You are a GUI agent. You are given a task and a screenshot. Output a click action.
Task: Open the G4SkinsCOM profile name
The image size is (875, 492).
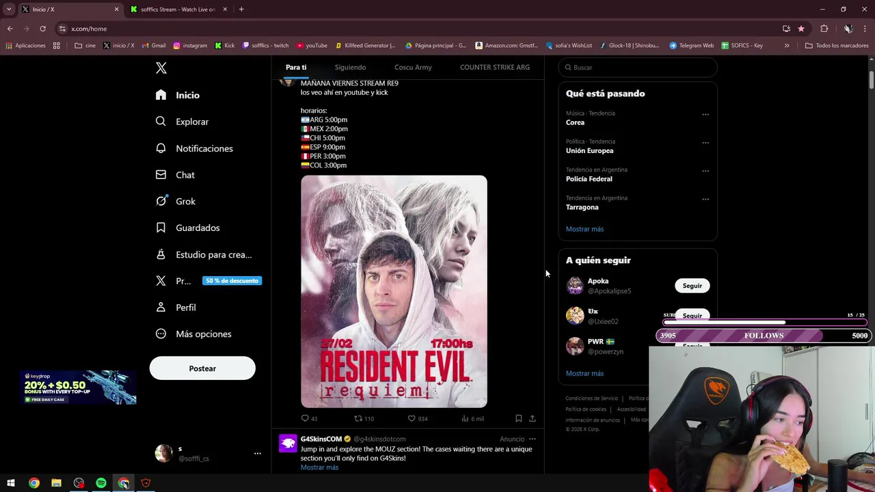[321, 439]
